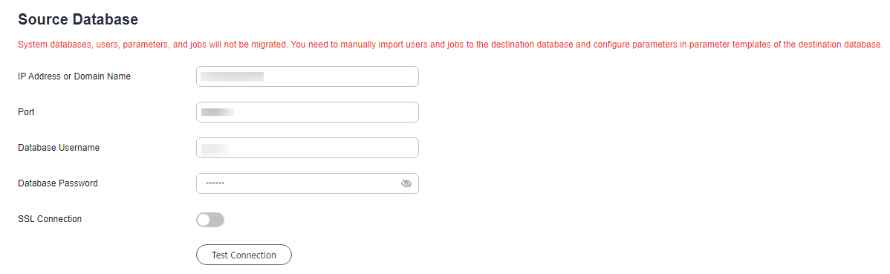890x274 pixels.
Task: Click the Port label text
Action: point(26,112)
